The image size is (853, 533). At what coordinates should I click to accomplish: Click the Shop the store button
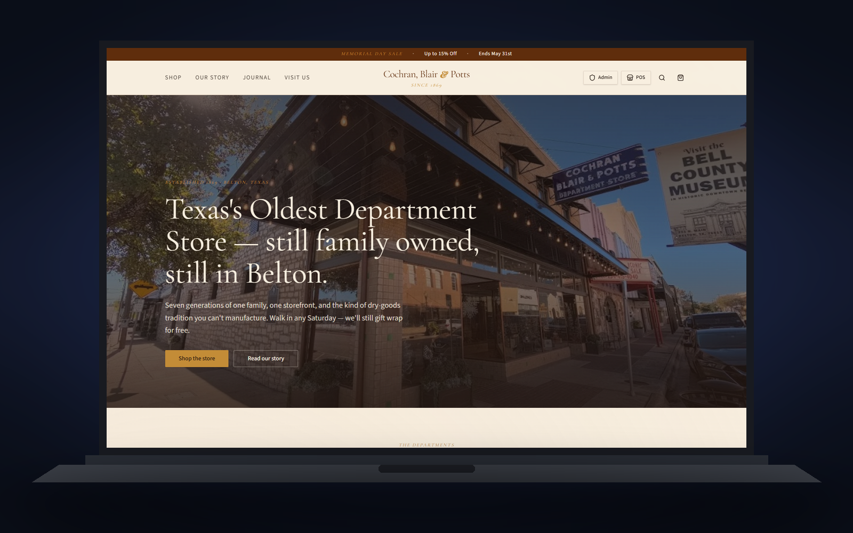[x=197, y=359]
